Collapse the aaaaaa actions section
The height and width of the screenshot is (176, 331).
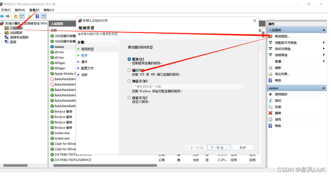point(324,88)
